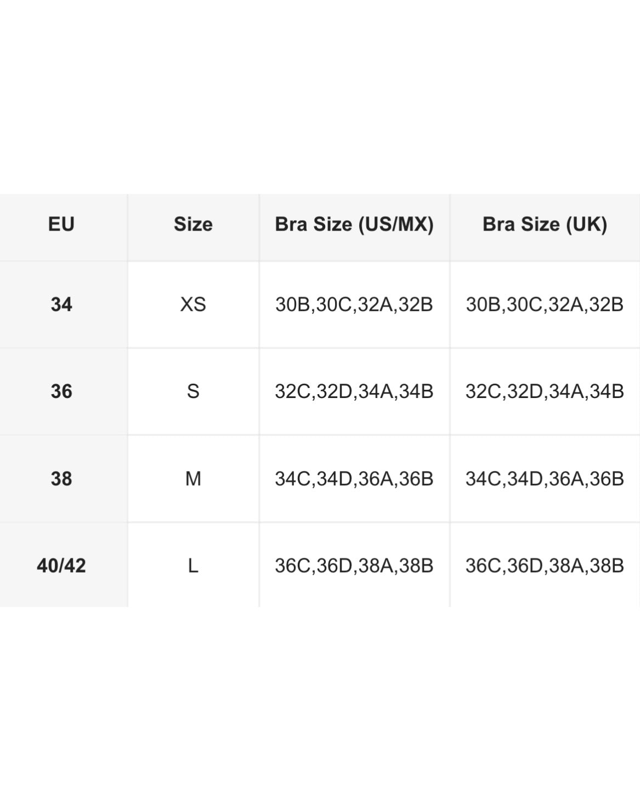Click the EU 36 cell
This screenshot has height=801, width=640.
coord(61,391)
